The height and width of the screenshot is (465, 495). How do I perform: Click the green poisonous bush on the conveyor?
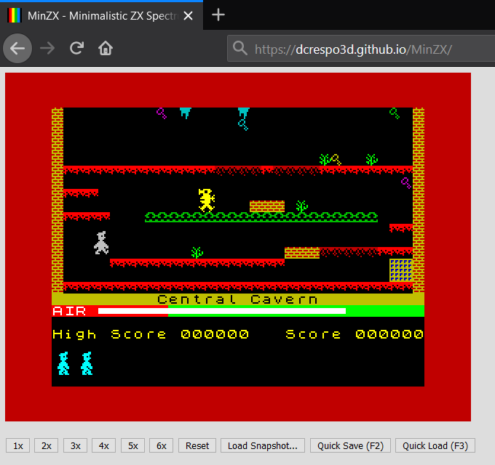tap(302, 206)
